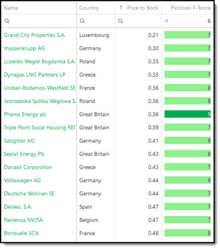Open Deutsche Wohnen SE link
The width and height of the screenshot is (220, 249).
[x=29, y=194]
